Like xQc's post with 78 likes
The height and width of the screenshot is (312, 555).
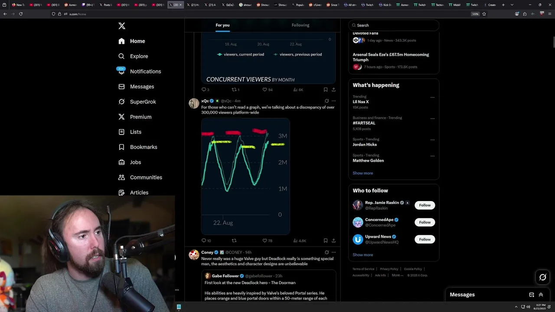(x=267, y=240)
